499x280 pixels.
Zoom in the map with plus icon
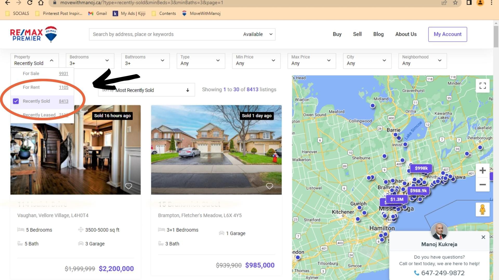point(483,170)
